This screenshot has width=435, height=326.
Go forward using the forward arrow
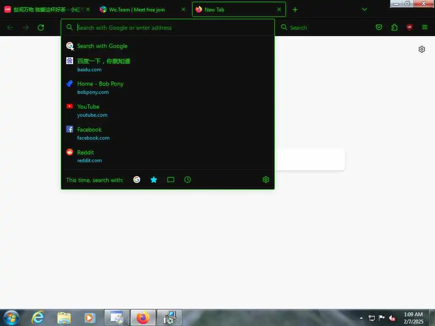tap(25, 28)
